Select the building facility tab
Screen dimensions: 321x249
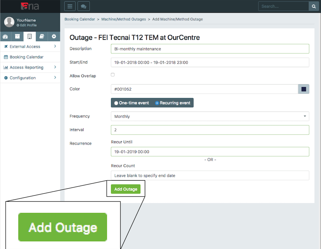coord(30,37)
